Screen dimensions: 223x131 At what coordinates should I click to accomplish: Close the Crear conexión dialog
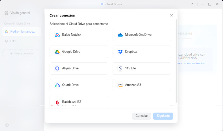click(171, 15)
